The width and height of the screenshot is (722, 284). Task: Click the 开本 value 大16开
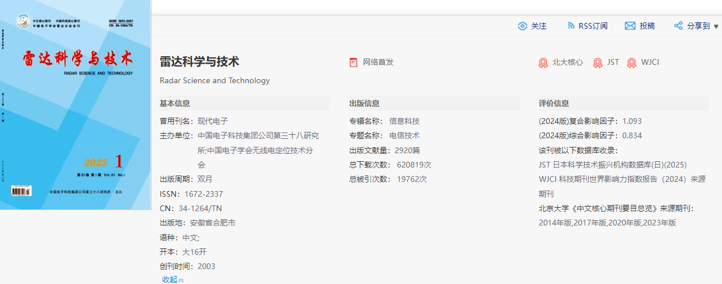point(194,252)
